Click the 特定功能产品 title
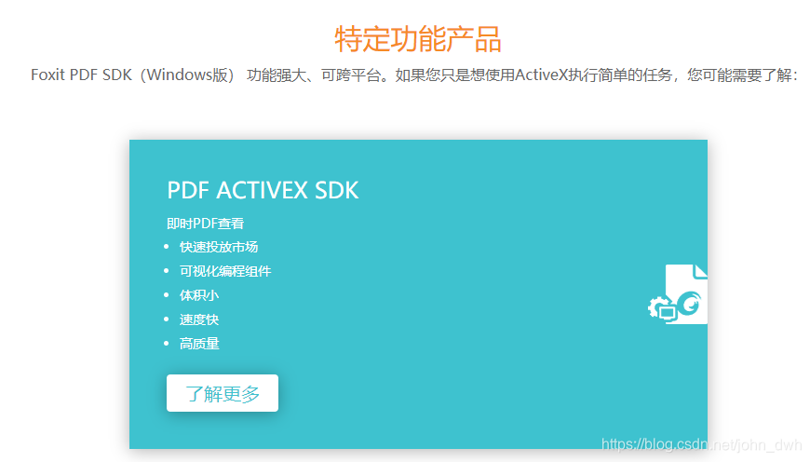This screenshot has width=810, height=462. tap(418, 39)
